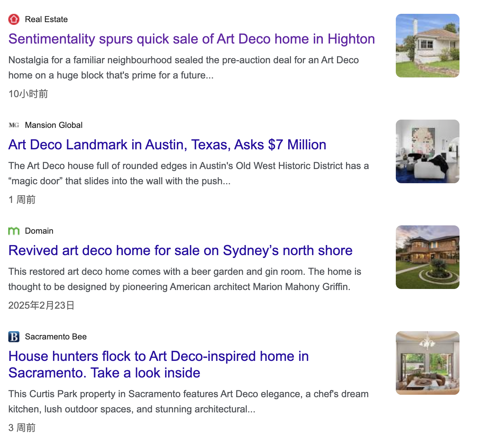Click the Sacramento home interior thumbnail

[427, 363]
